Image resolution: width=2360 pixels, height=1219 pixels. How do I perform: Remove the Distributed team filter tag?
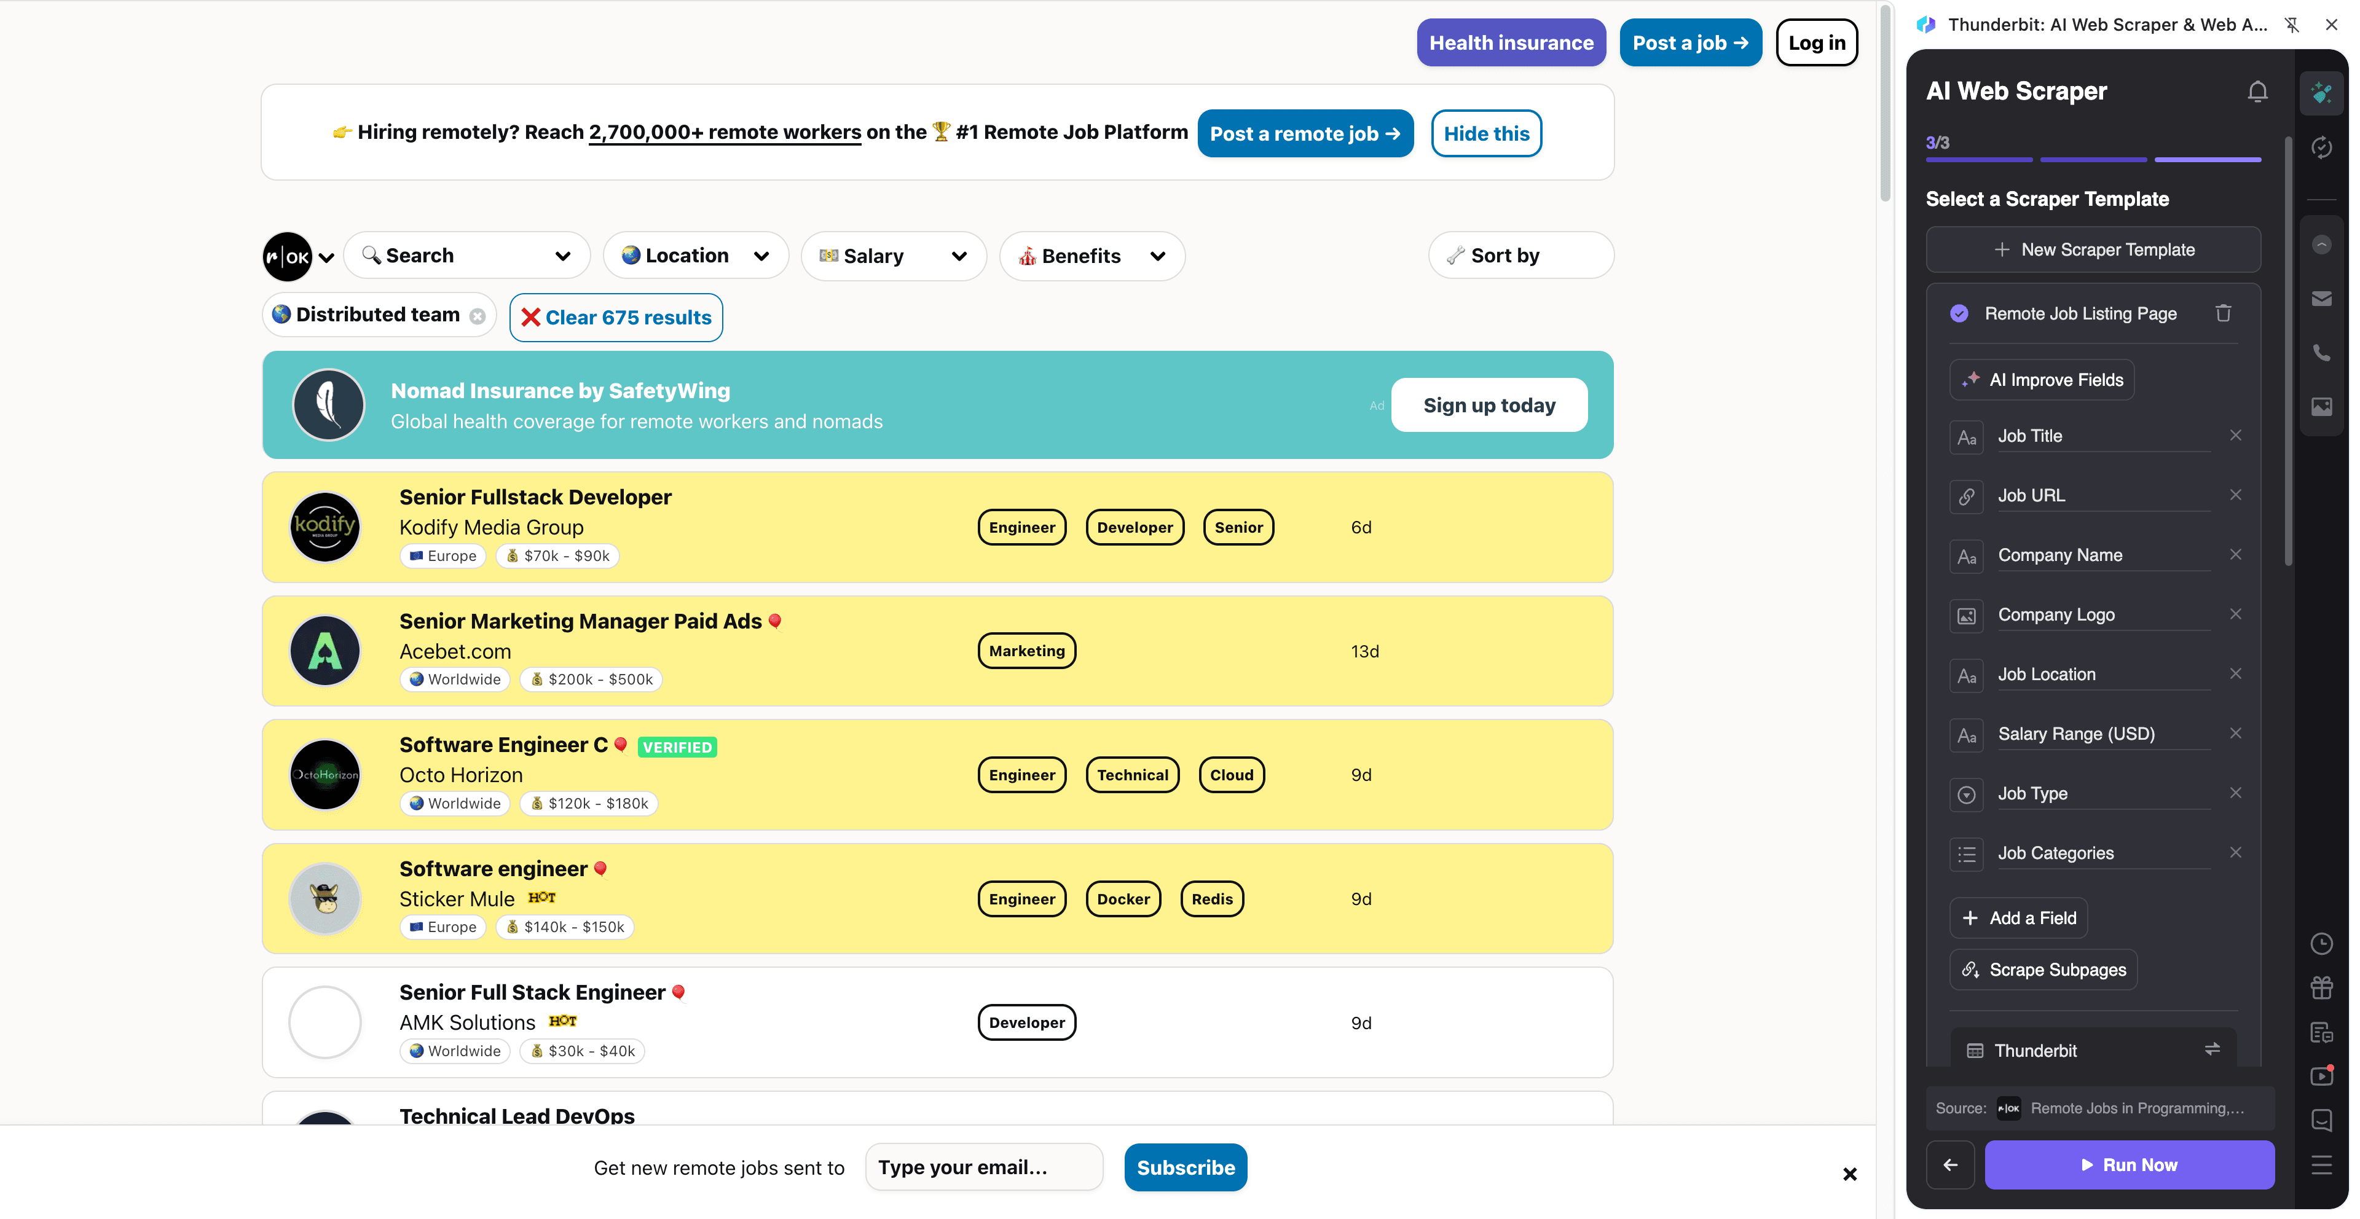pos(478,316)
